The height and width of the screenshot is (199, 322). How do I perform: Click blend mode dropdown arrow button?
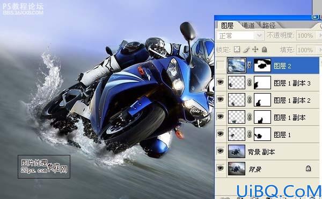[x=259, y=36]
